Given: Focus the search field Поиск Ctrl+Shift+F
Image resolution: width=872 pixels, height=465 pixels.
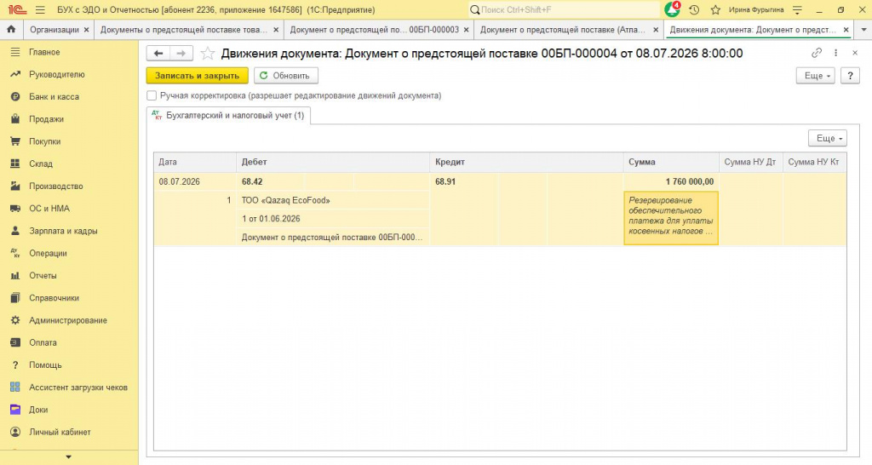Looking at the screenshot, I should tap(564, 10).
